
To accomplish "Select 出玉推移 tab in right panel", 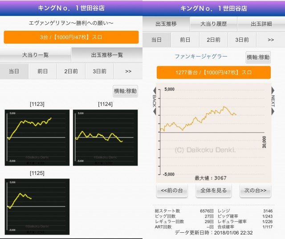I will [x=167, y=24].
